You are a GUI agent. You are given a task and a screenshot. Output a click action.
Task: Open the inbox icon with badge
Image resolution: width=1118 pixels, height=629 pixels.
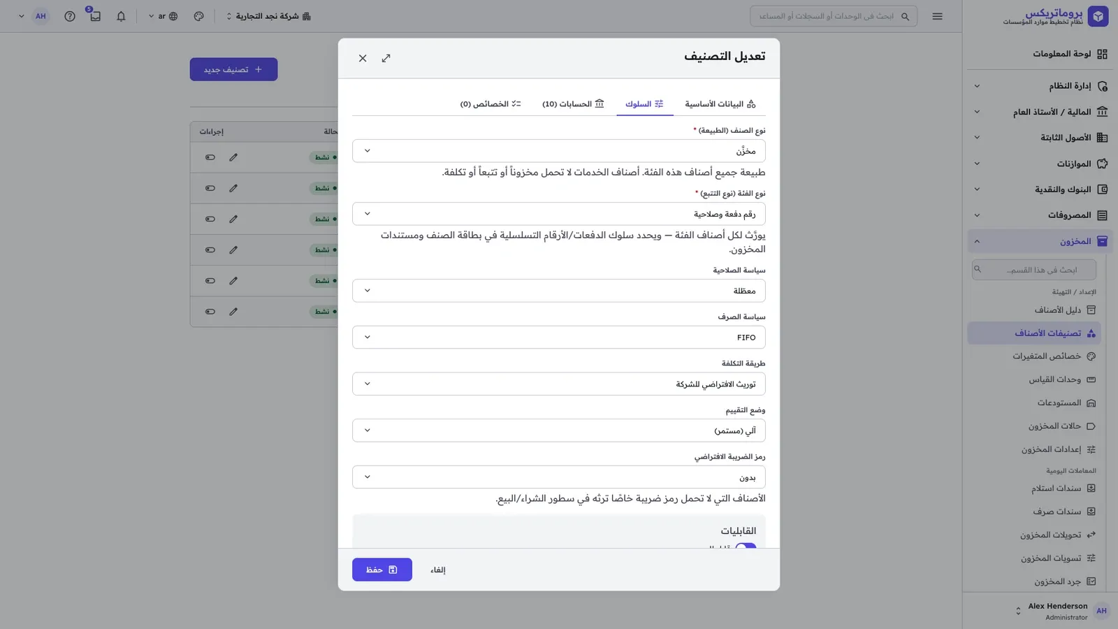click(95, 16)
